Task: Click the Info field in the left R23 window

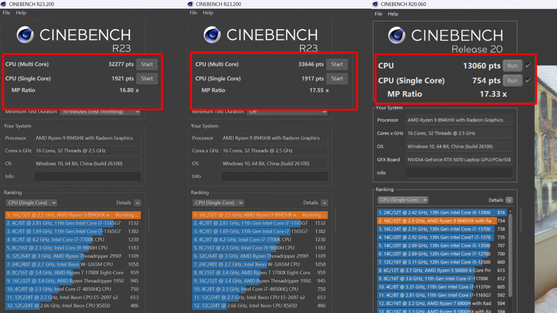Action: point(88,176)
